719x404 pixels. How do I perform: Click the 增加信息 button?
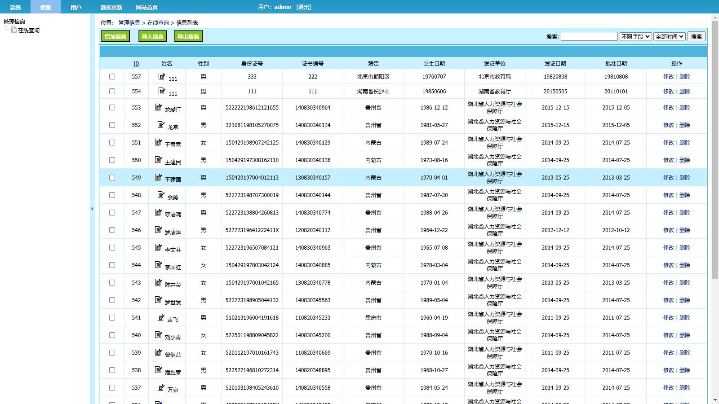click(x=115, y=36)
